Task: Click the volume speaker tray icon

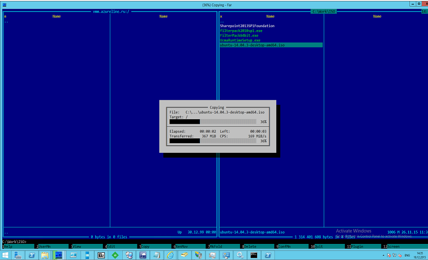Action: (400, 255)
